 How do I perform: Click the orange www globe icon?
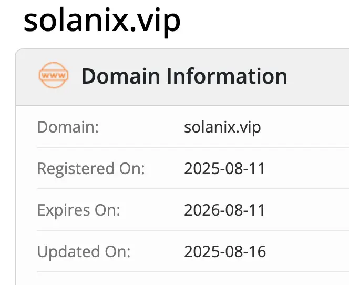pos(53,76)
